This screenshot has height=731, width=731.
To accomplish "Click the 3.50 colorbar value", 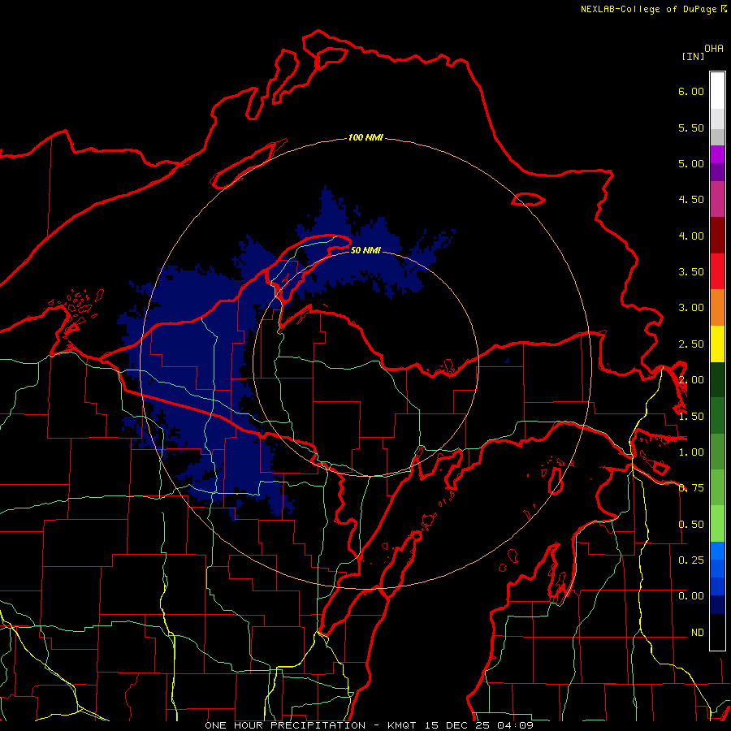I will 691,272.
